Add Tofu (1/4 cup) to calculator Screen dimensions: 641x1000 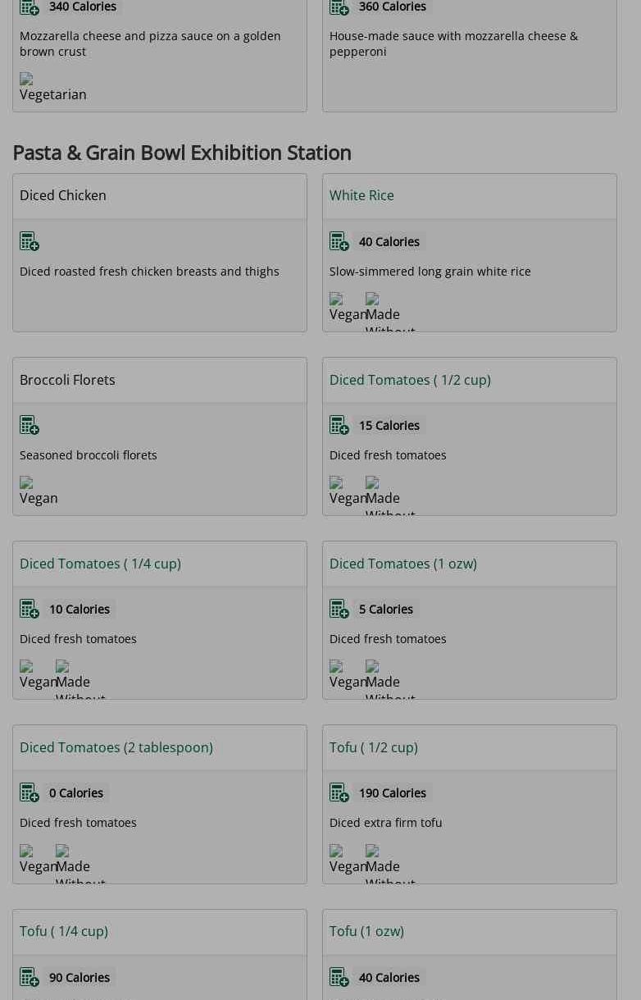click(30, 977)
